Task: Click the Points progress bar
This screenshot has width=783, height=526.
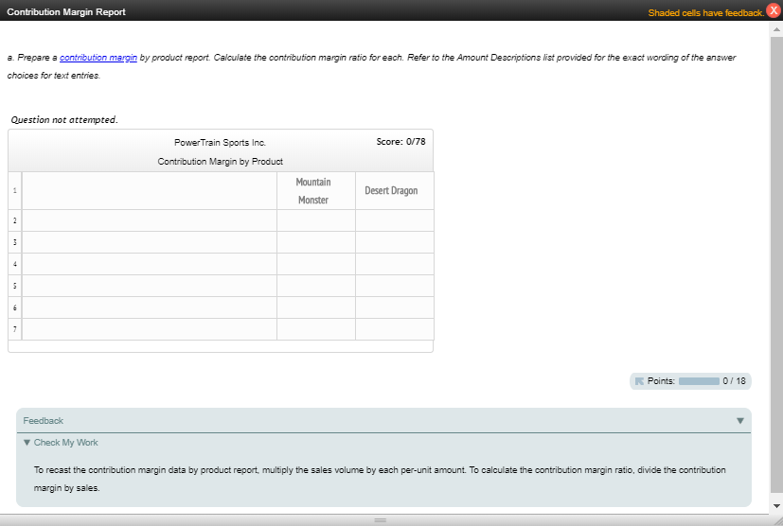Action: tap(699, 381)
